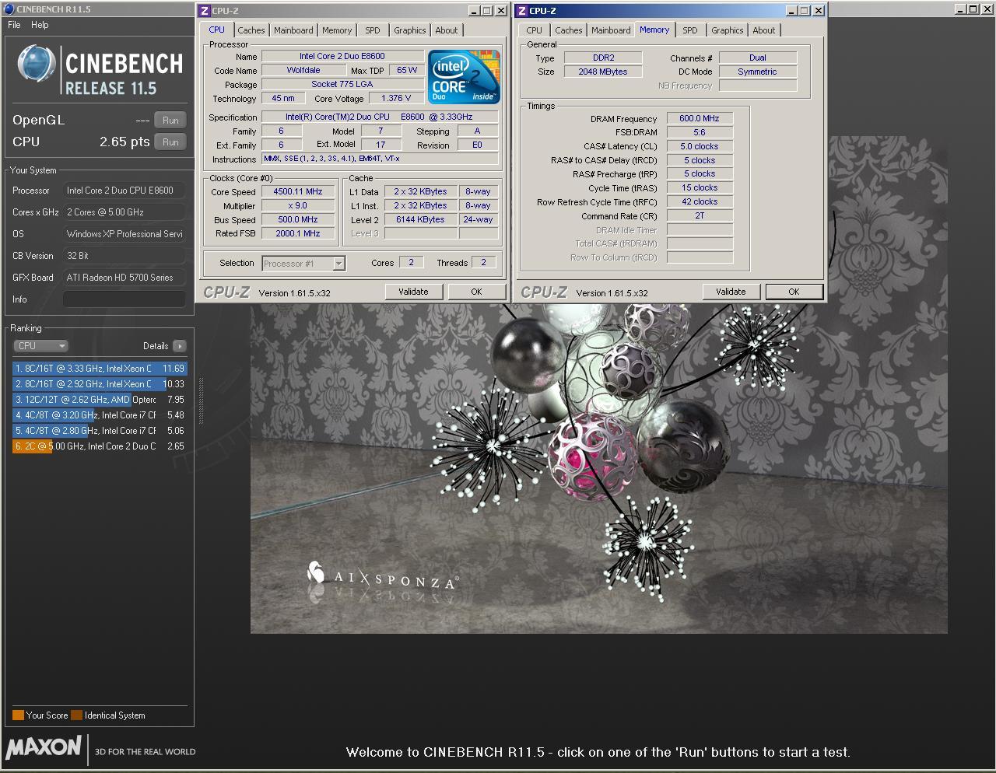The width and height of the screenshot is (996, 773).
Task: Run the CPU benchmark
Action: (170, 142)
